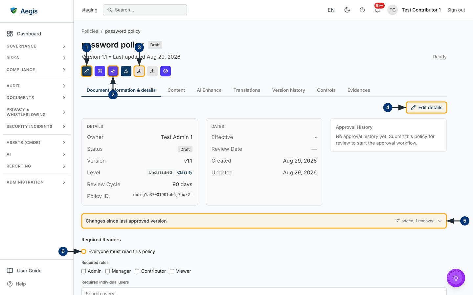Screen dimensions: 473x295
Task: Check the Contributor required role
Action: (x=137, y=271)
